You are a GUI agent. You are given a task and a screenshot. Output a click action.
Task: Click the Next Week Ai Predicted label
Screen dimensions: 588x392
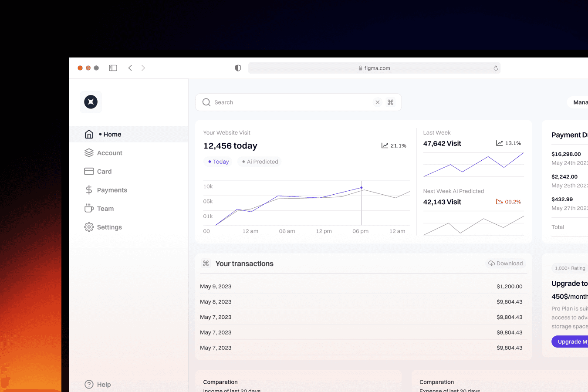453,191
